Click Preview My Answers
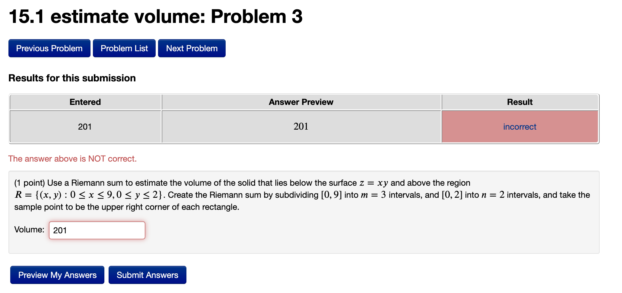This screenshot has width=622, height=293. coord(57,275)
